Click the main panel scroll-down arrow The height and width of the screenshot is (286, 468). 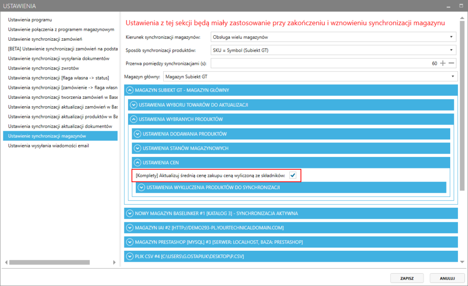coord(462,262)
